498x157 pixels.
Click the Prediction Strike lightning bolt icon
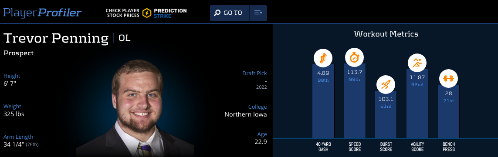147,13
